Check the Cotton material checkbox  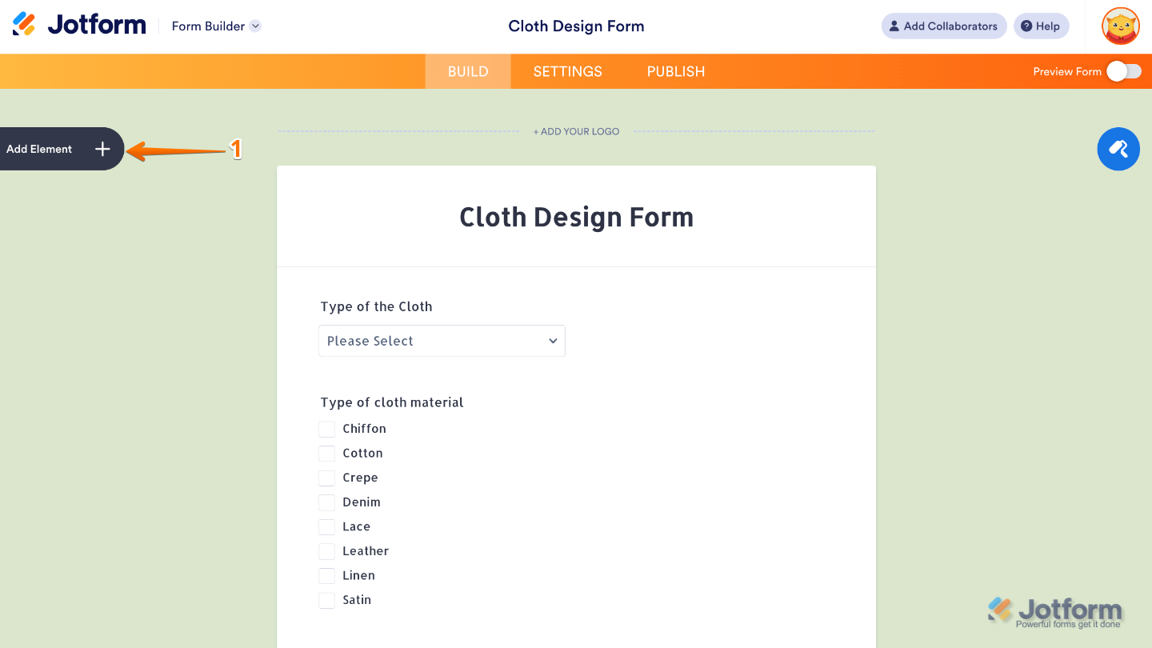(x=326, y=453)
